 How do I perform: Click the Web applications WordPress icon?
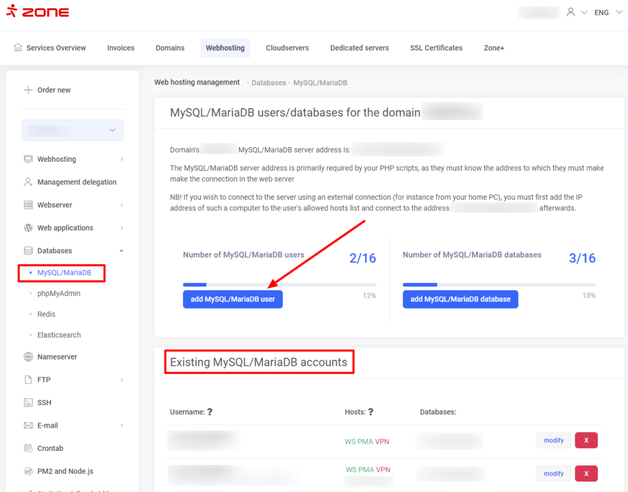click(28, 228)
